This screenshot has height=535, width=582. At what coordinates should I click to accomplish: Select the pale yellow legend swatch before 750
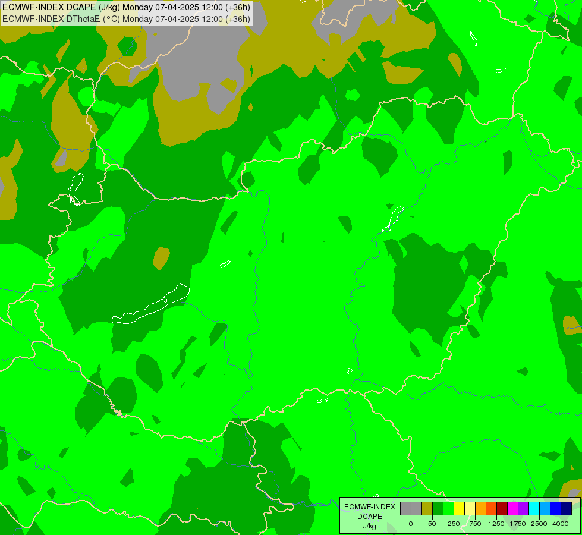coord(470,509)
